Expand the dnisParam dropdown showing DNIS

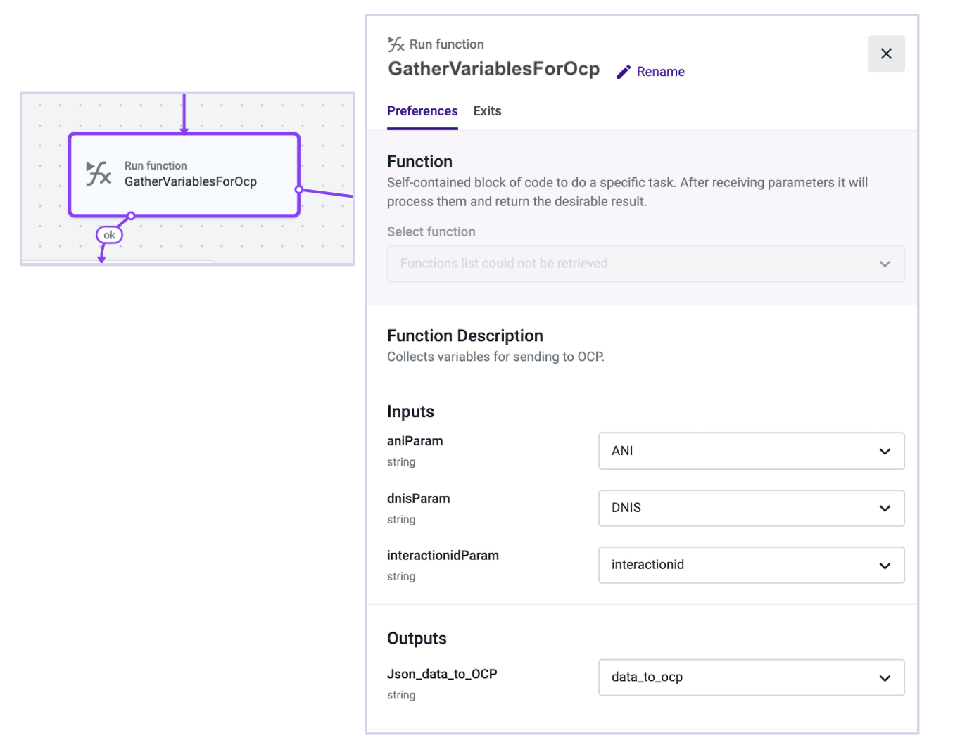pos(751,508)
